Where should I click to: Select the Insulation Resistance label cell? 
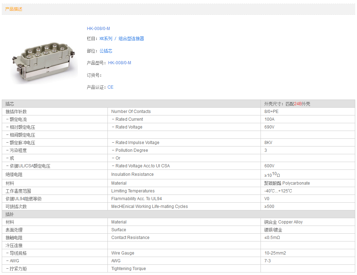pyautogui.click(x=132, y=174)
